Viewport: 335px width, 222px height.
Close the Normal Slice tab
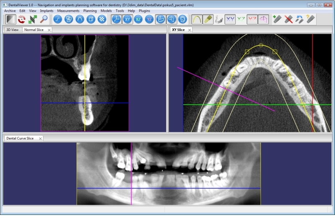pyautogui.click(x=49, y=30)
